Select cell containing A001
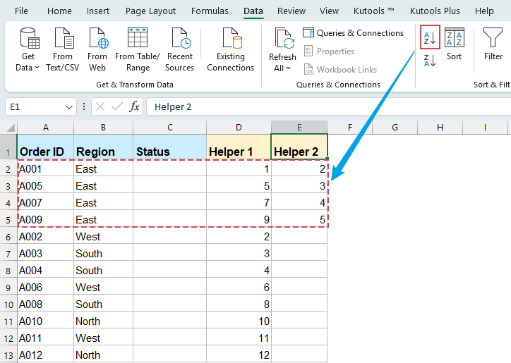Viewport: 511px width, 363px height. pos(46,169)
